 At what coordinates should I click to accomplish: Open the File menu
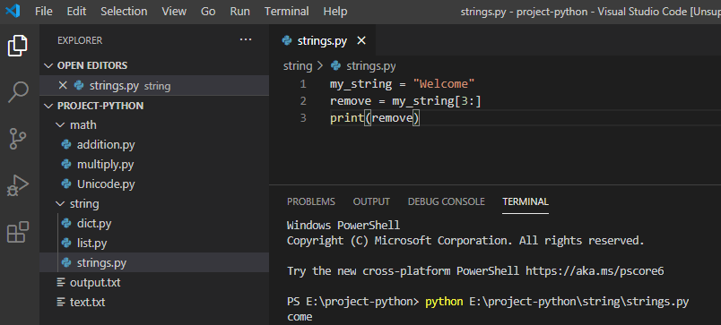[44, 12]
